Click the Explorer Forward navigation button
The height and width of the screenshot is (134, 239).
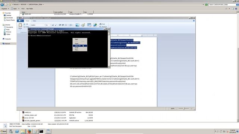[x=6, y=4]
